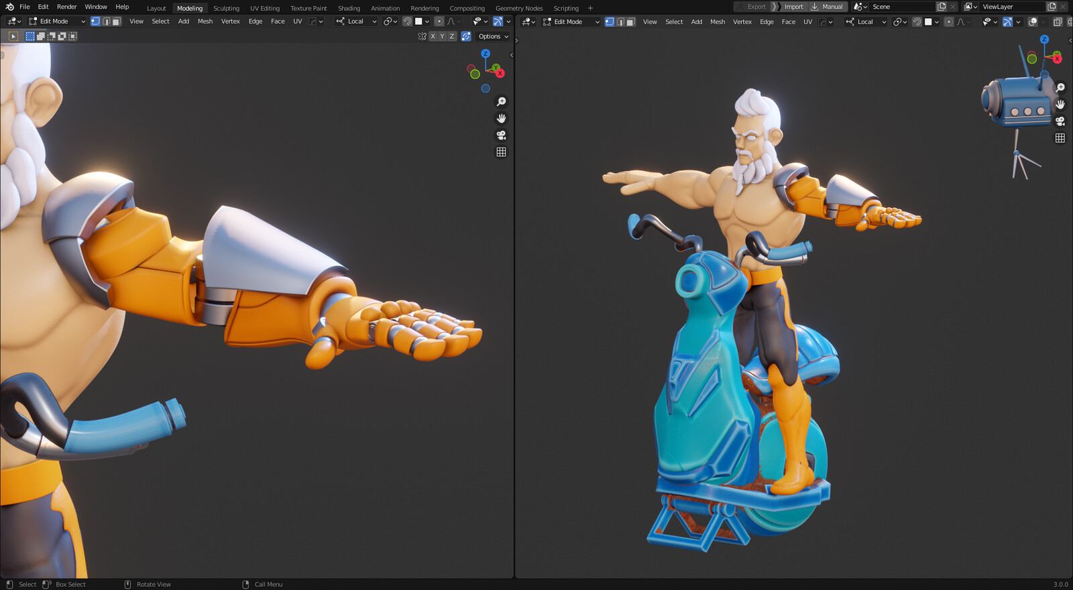The height and width of the screenshot is (590, 1073).
Task: Enable edge select mode in right viewport
Action: click(x=620, y=21)
